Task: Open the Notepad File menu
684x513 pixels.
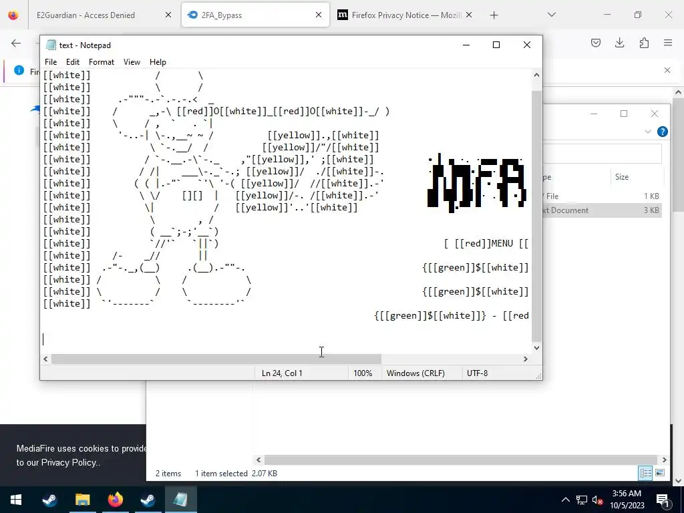Action: point(51,62)
